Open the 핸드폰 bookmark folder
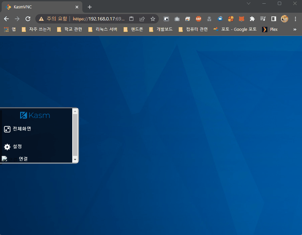Screen dimensions: 302x235 click(133, 30)
